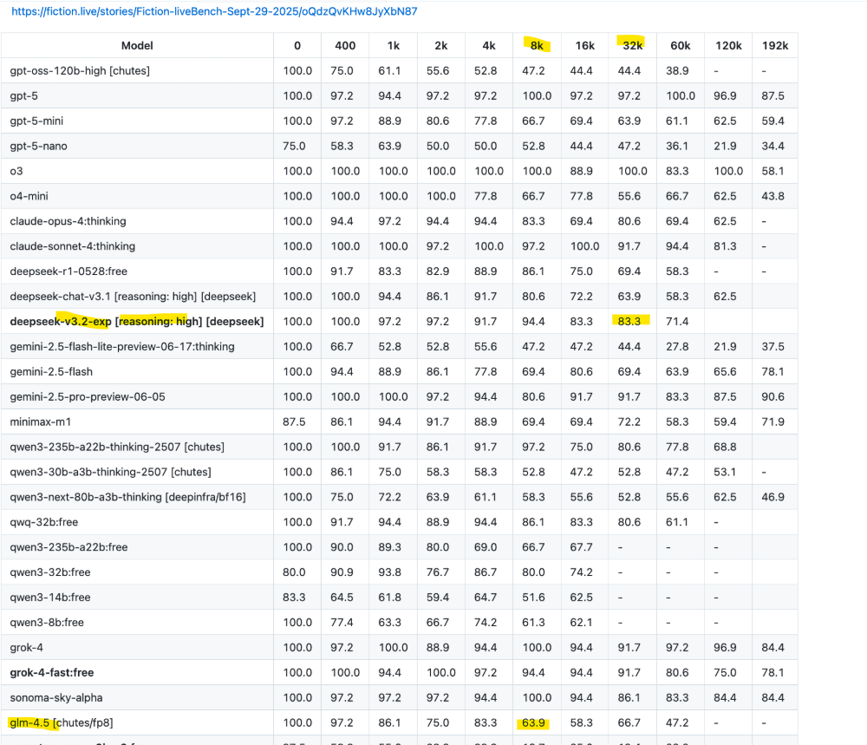Click highlighted 63.9 in glm-4.5 row
This screenshot has height=745, width=867.
click(x=533, y=722)
